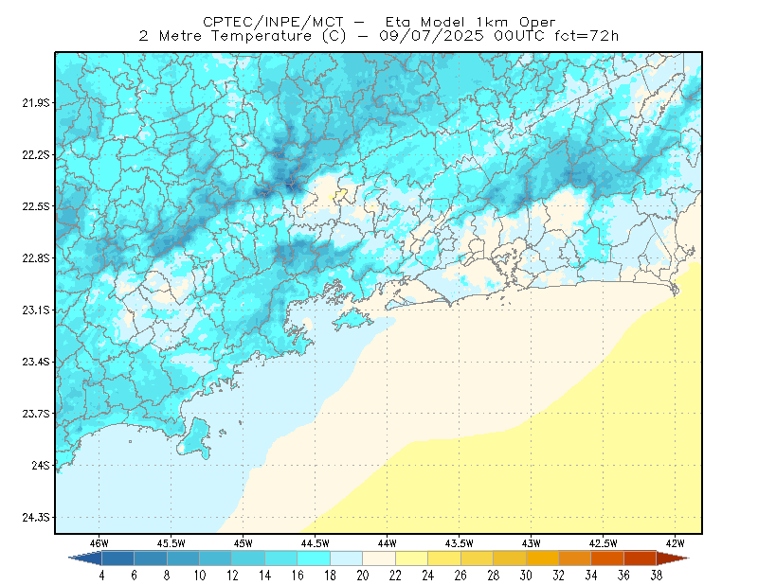Click the orange swatch between 30 and 32

(x=542, y=558)
